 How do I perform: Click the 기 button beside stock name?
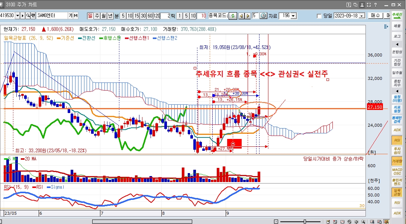(70, 16)
